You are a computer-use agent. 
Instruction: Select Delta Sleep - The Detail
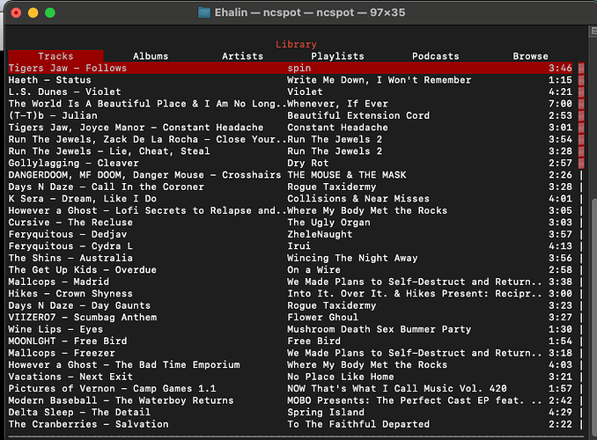[x=290, y=412]
